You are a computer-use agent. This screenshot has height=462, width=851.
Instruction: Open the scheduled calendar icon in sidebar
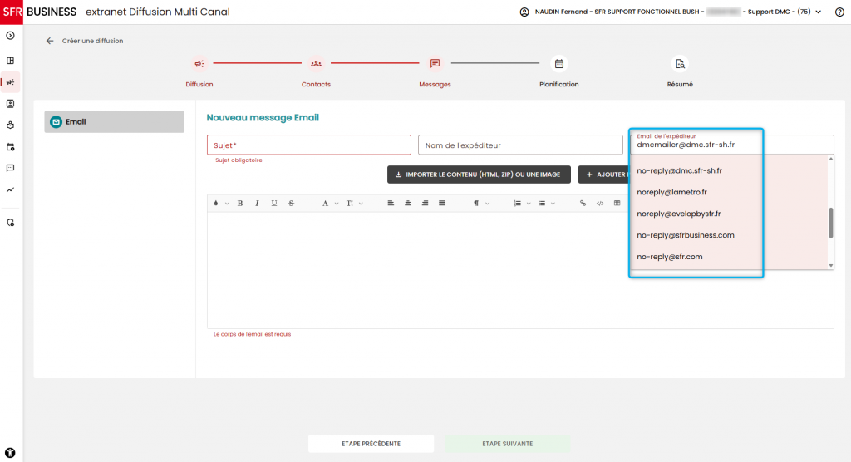10,147
